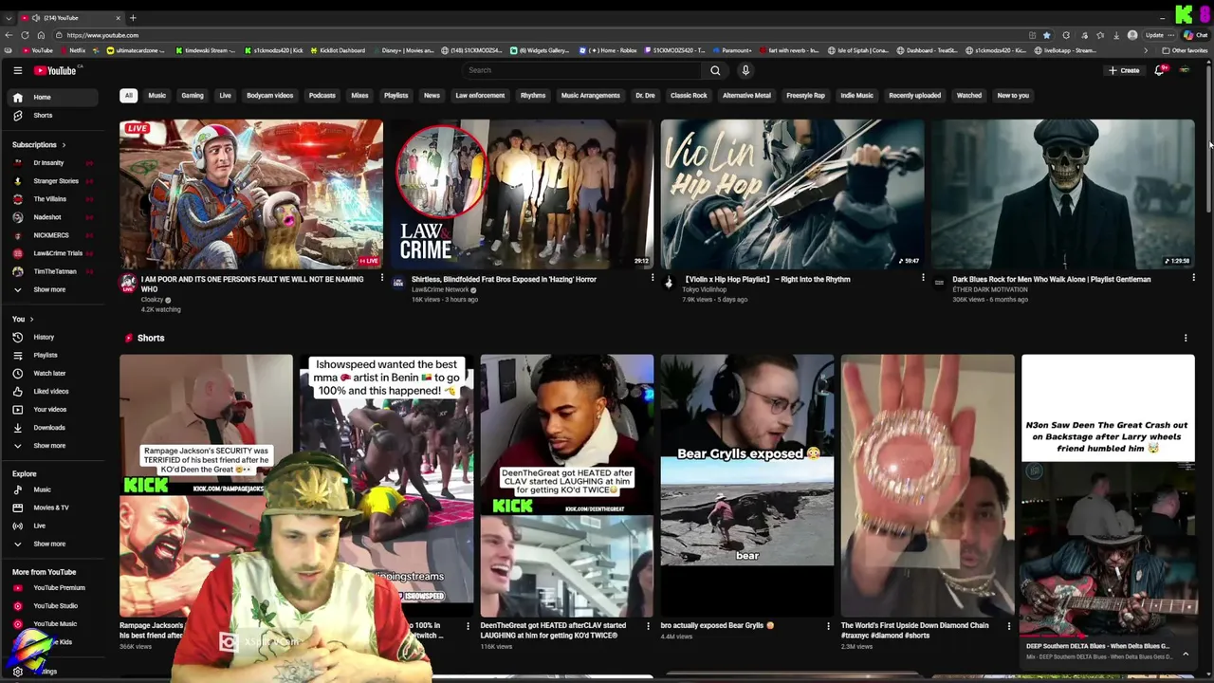1214x683 pixels.
Task: Select the New to you filter chip
Action: click(x=1013, y=95)
